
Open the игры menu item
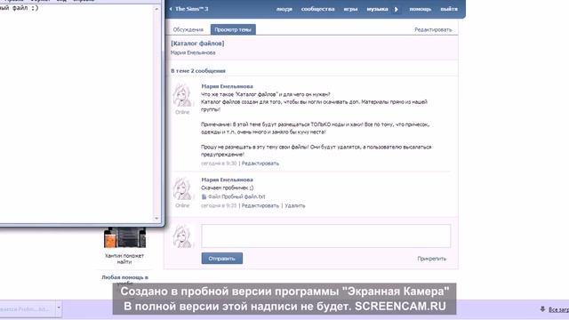pos(350,9)
